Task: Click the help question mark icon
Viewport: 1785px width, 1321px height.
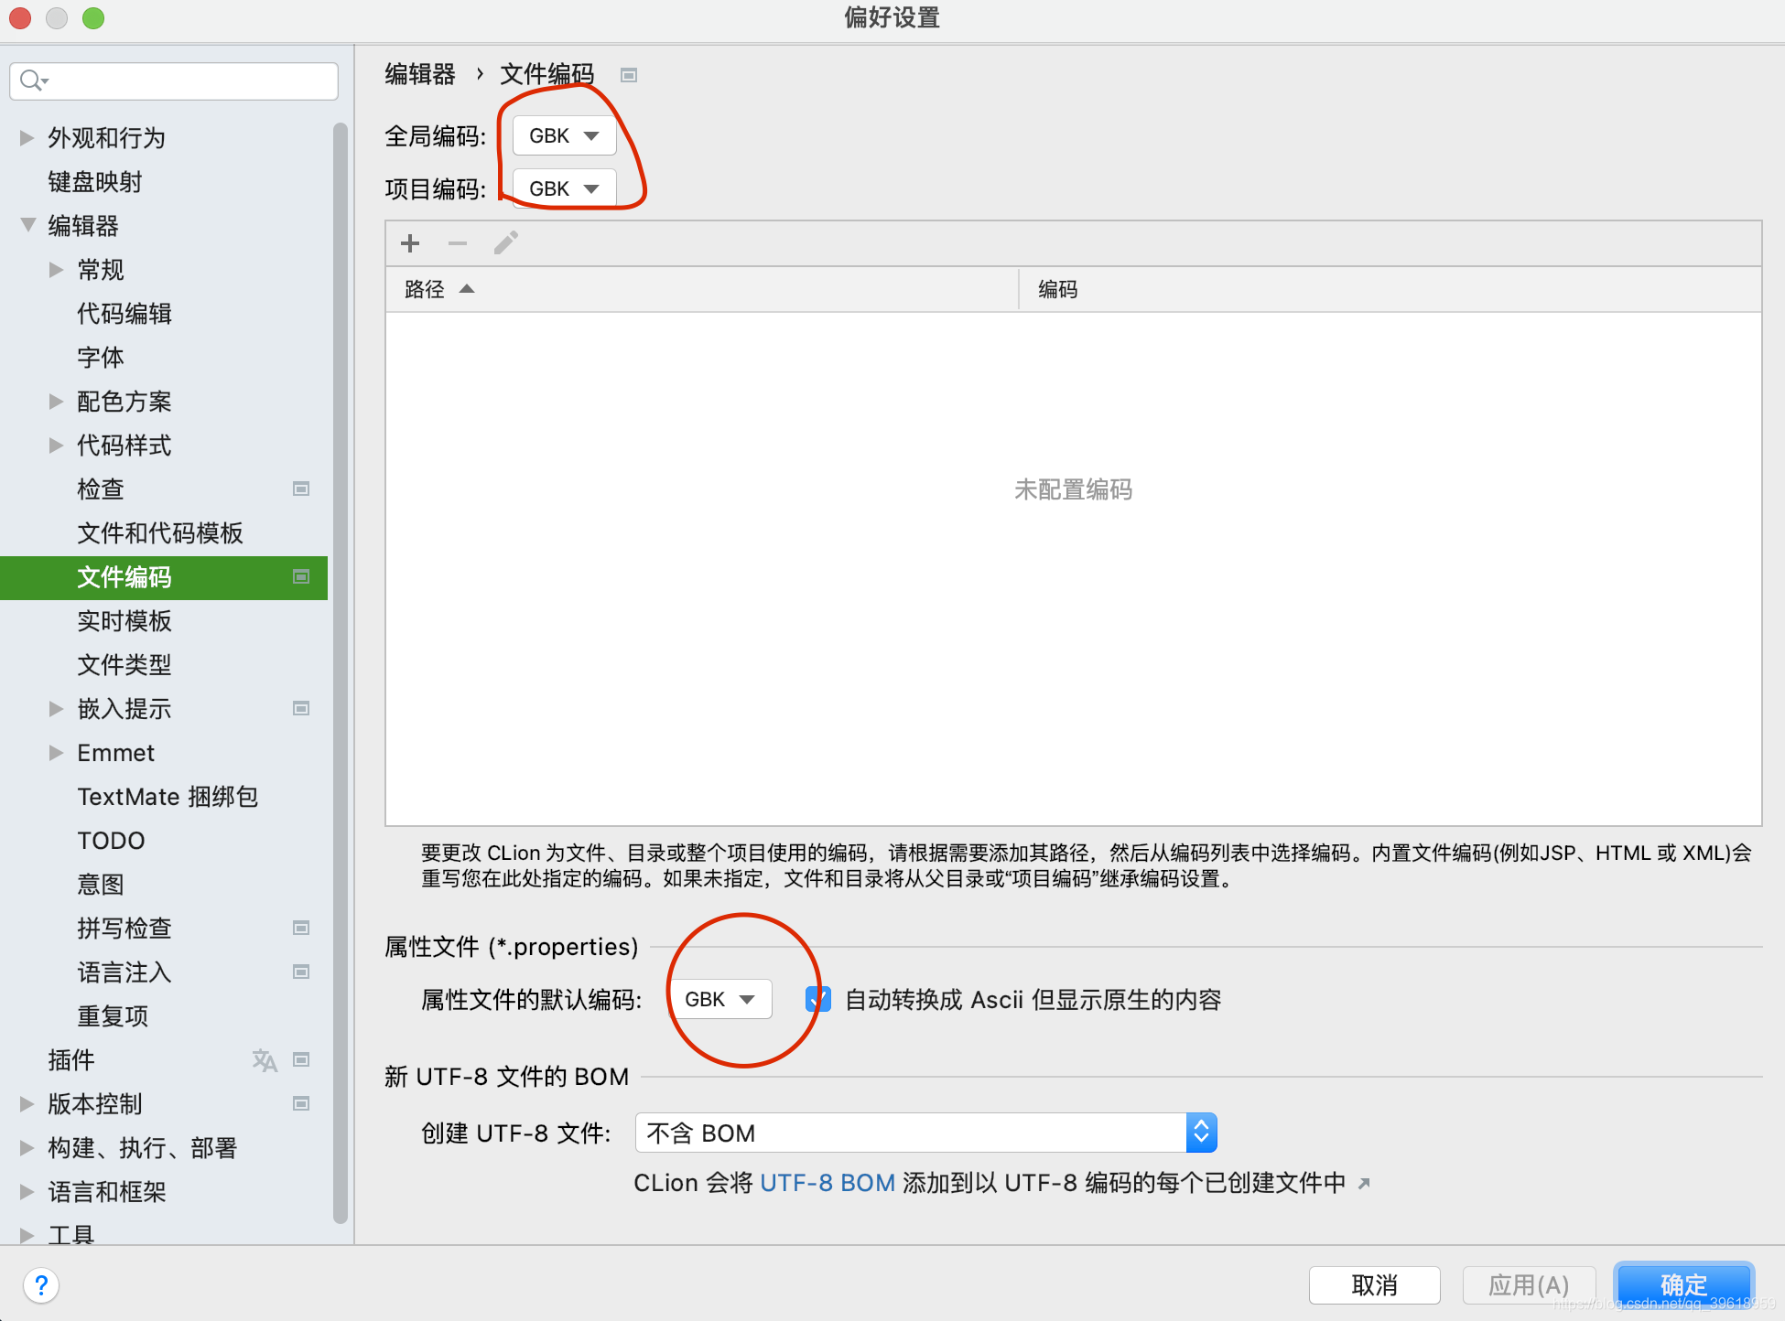Action: tap(41, 1285)
